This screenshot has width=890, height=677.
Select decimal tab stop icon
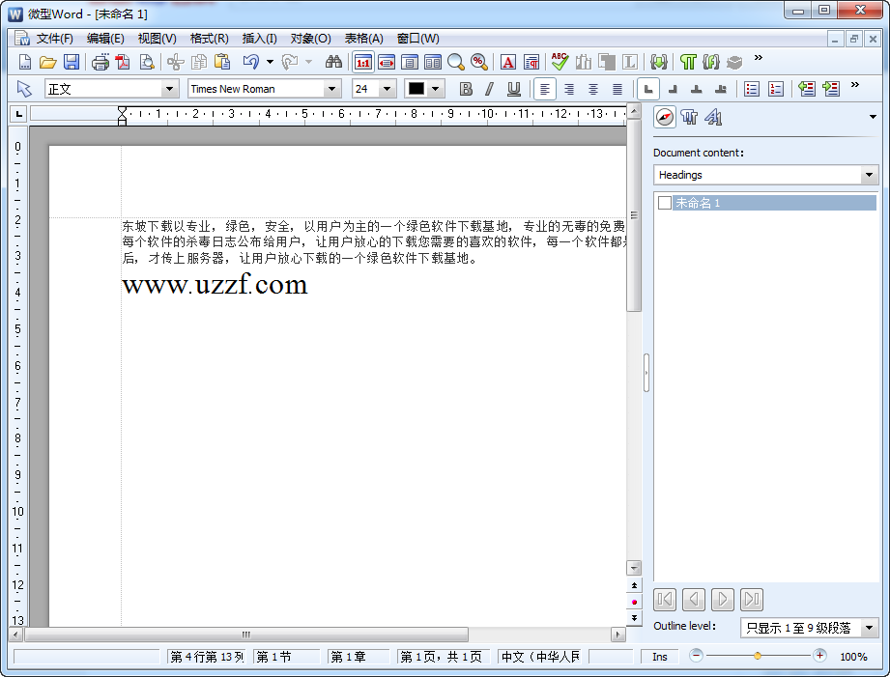[x=720, y=89]
